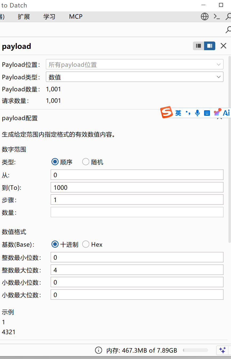231x359 pixels.
Task: Switch to left sidebar layout icon
Action: click(x=198, y=46)
